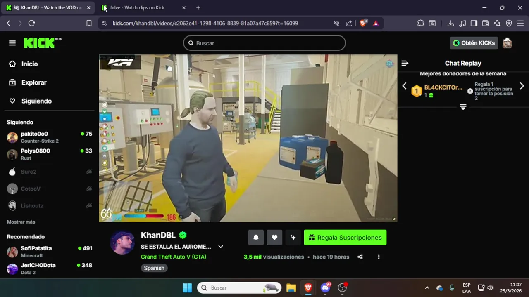Open the offline CotooV channel

[50, 189]
